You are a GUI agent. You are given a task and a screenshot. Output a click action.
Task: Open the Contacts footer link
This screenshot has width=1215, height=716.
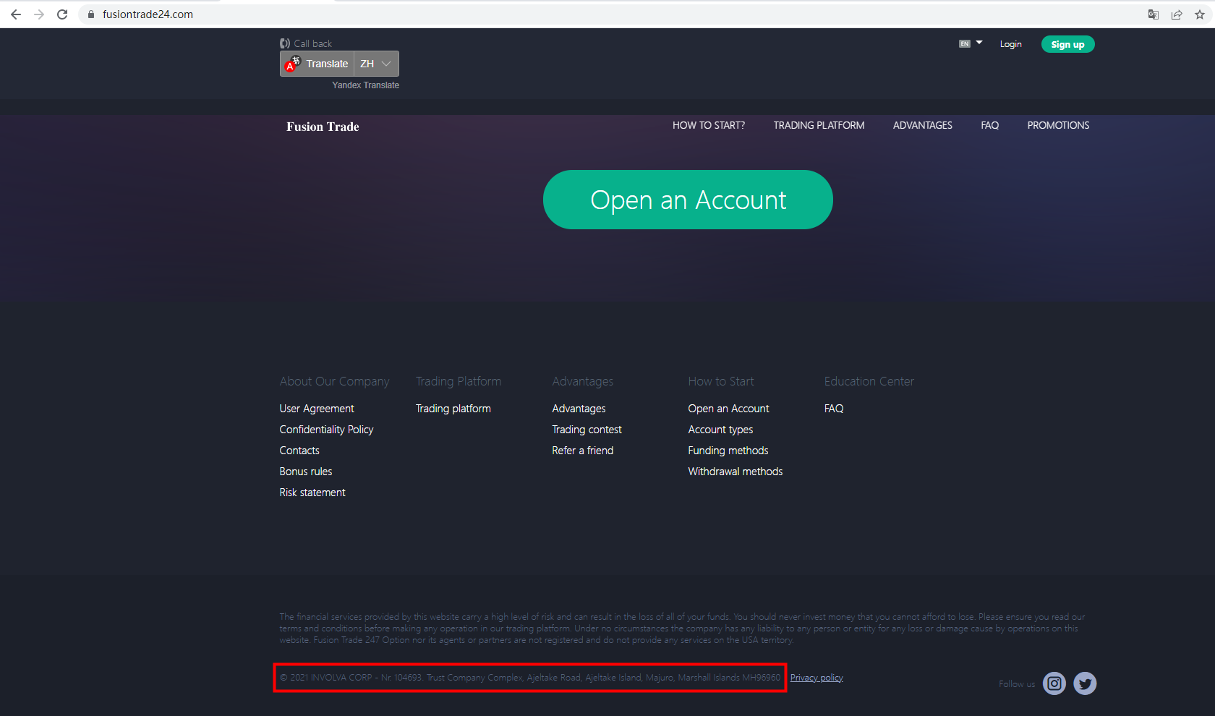coord(299,451)
